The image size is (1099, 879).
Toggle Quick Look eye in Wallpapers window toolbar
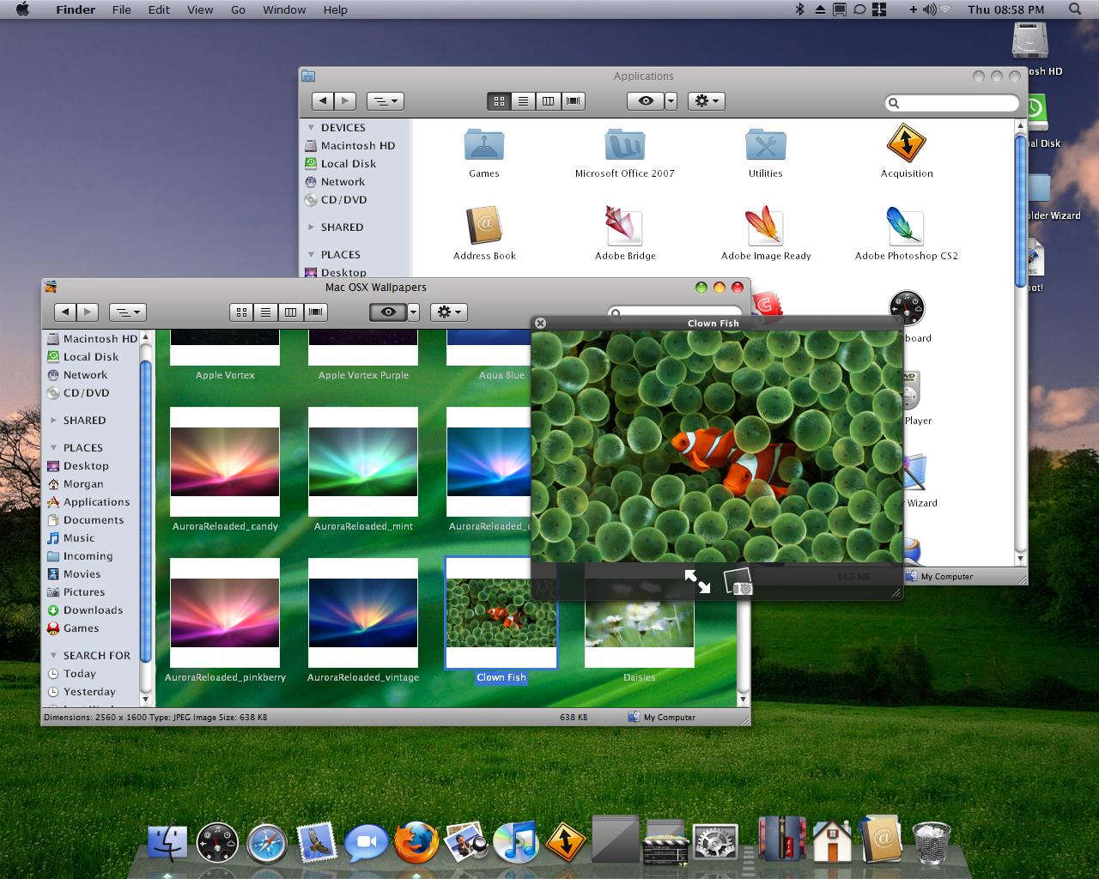(x=388, y=312)
